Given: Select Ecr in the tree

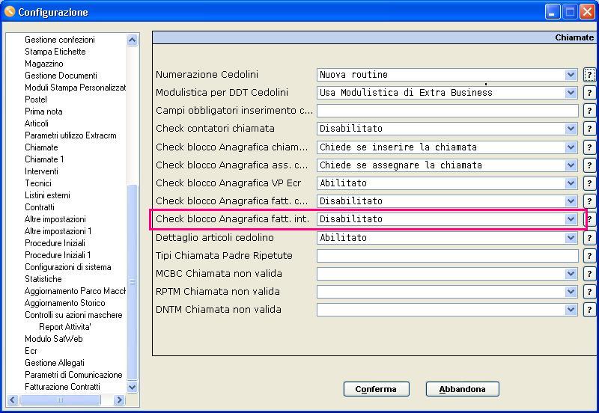Looking at the screenshot, I should (31, 351).
